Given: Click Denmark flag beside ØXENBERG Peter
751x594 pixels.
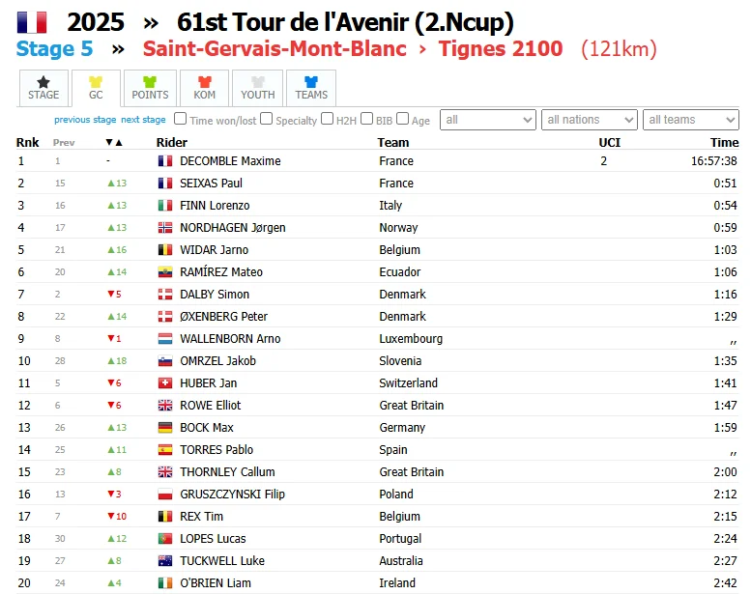Looking at the screenshot, I should [x=165, y=317].
